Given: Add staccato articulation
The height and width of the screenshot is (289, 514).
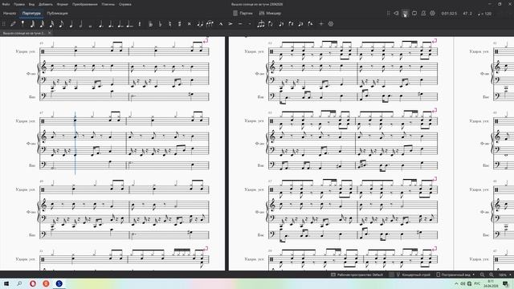Looking at the screenshot, I should [x=250, y=23].
